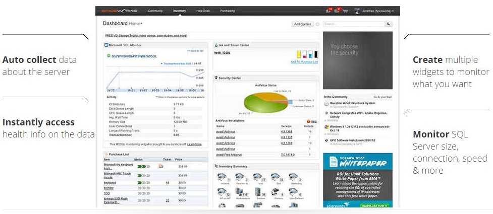
Task: Open the FREE VDI Storage Toolkit link
Action: (x=146, y=36)
